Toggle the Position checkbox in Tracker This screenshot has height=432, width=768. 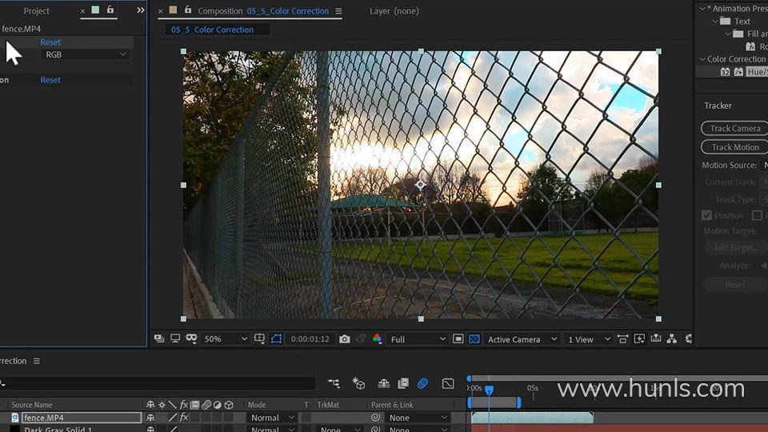tap(706, 215)
